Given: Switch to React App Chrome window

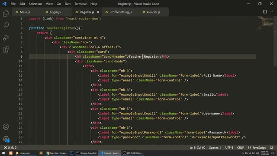Looking at the screenshot, I should tap(57, 153).
